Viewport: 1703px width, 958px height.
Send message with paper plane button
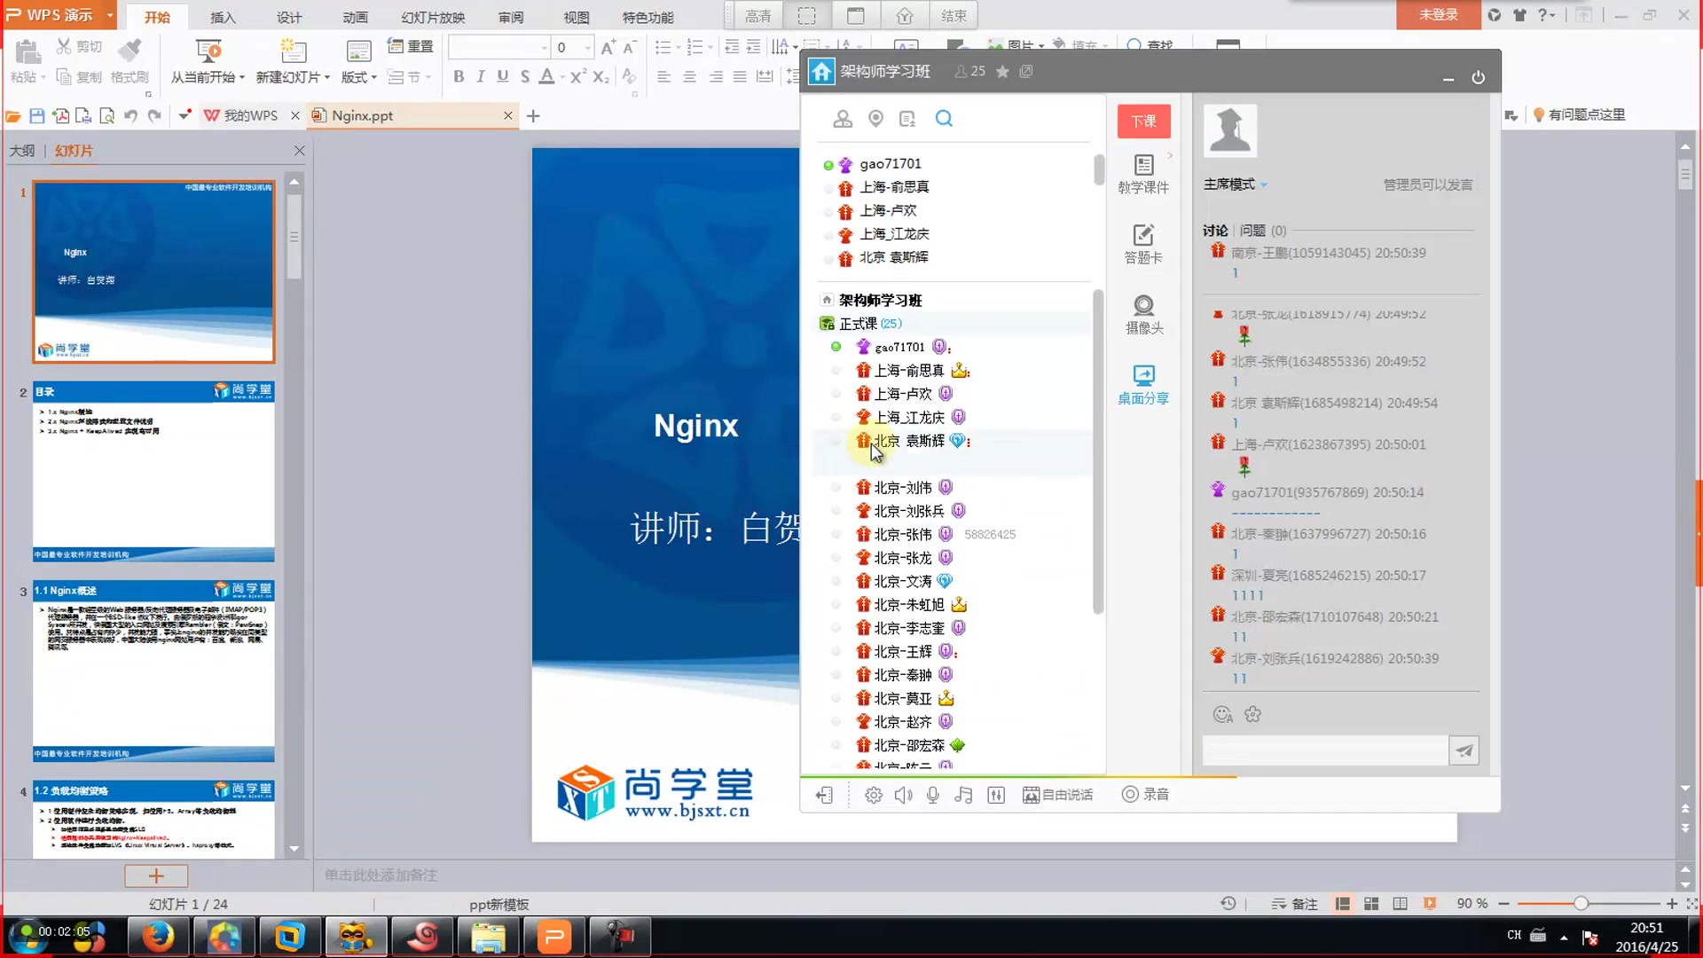(1464, 750)
